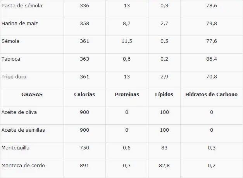Screen dimensions: 243x178
Task: Select the Harina de maíz cell
Action: 20,24
